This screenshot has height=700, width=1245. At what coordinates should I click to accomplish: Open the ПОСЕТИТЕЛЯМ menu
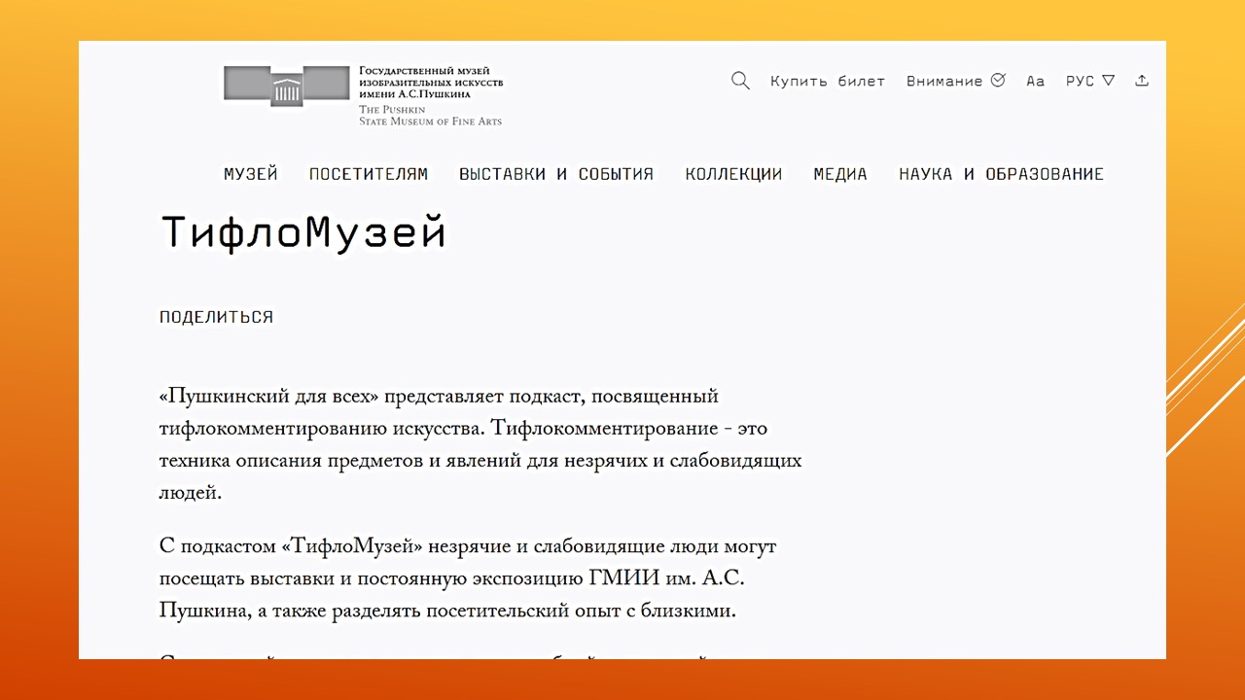pyautogui.click(x=369, y=174)
